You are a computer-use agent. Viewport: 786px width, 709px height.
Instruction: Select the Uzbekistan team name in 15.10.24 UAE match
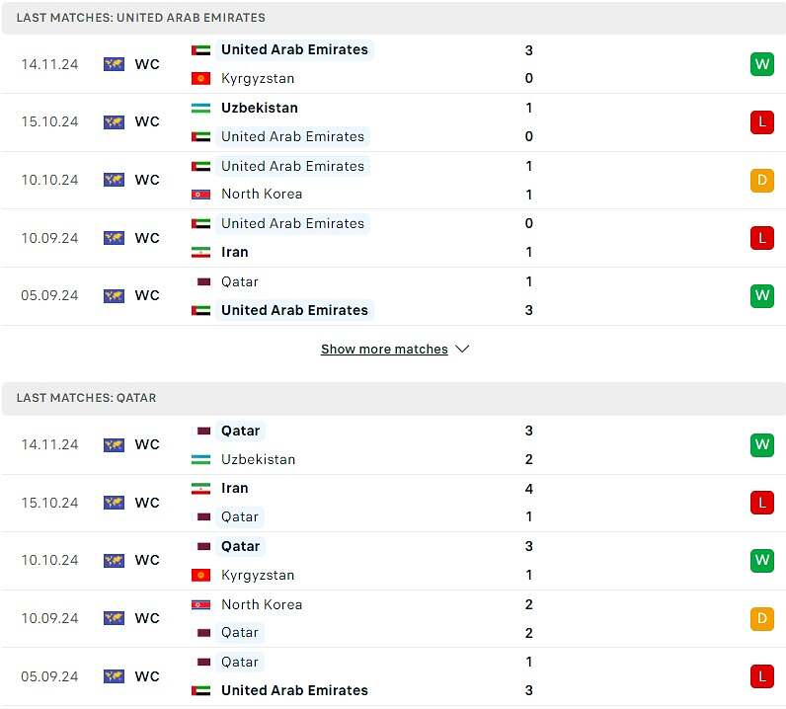click(260, 108)
